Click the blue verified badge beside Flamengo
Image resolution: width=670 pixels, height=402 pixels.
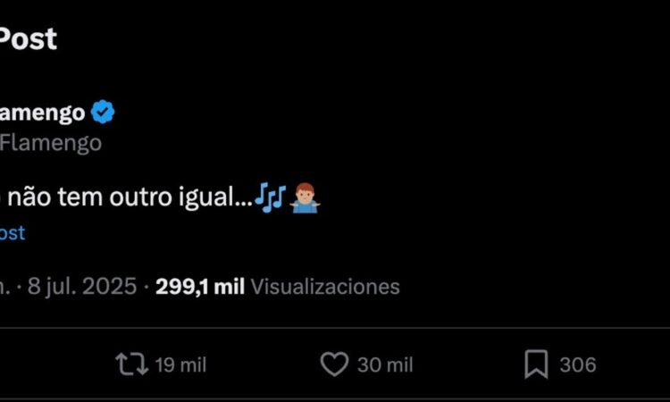pyautogui.click(x=103, y=112)
